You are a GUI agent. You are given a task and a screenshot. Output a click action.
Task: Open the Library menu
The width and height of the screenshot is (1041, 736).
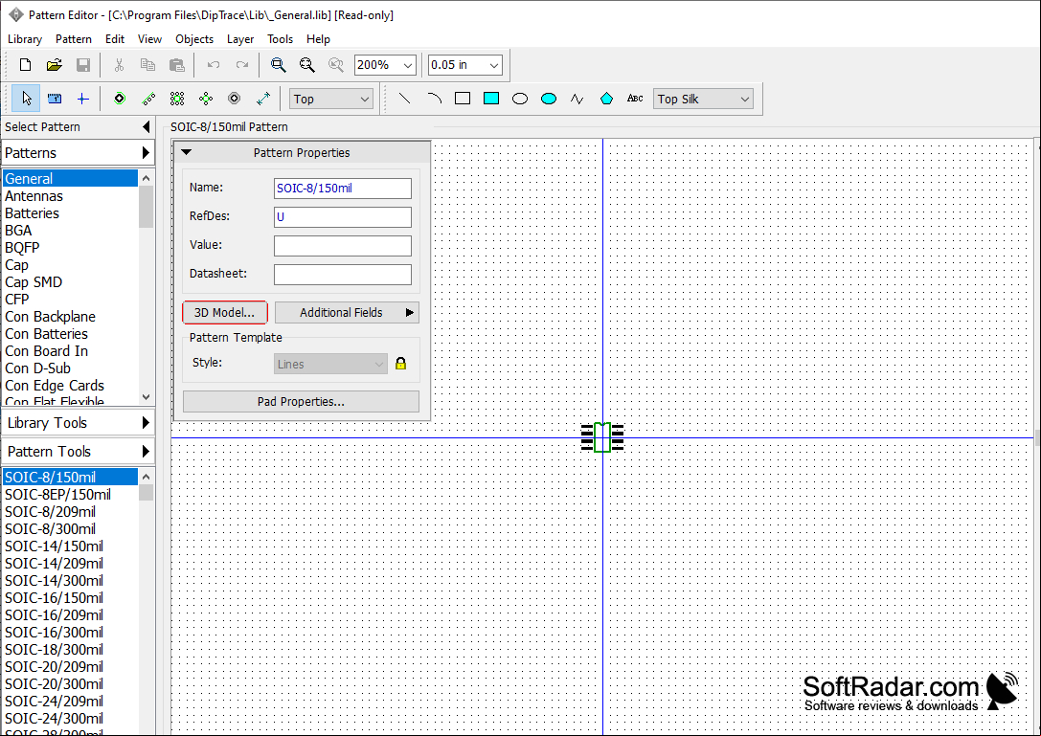tap(25, 39)
